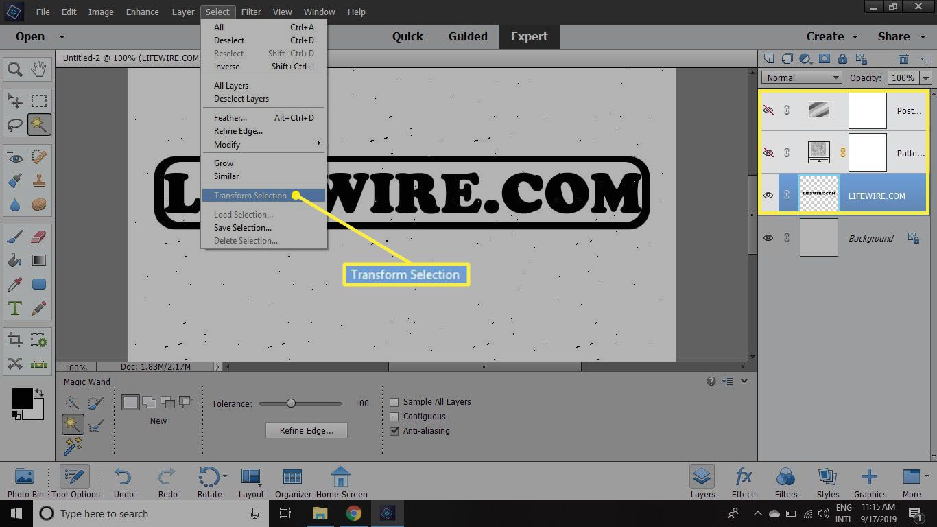Image resolution: width=937 pixels, height=527 pixels.
Task: Enable Sample All Layers checkbox
Action: (x=394, y=402)
